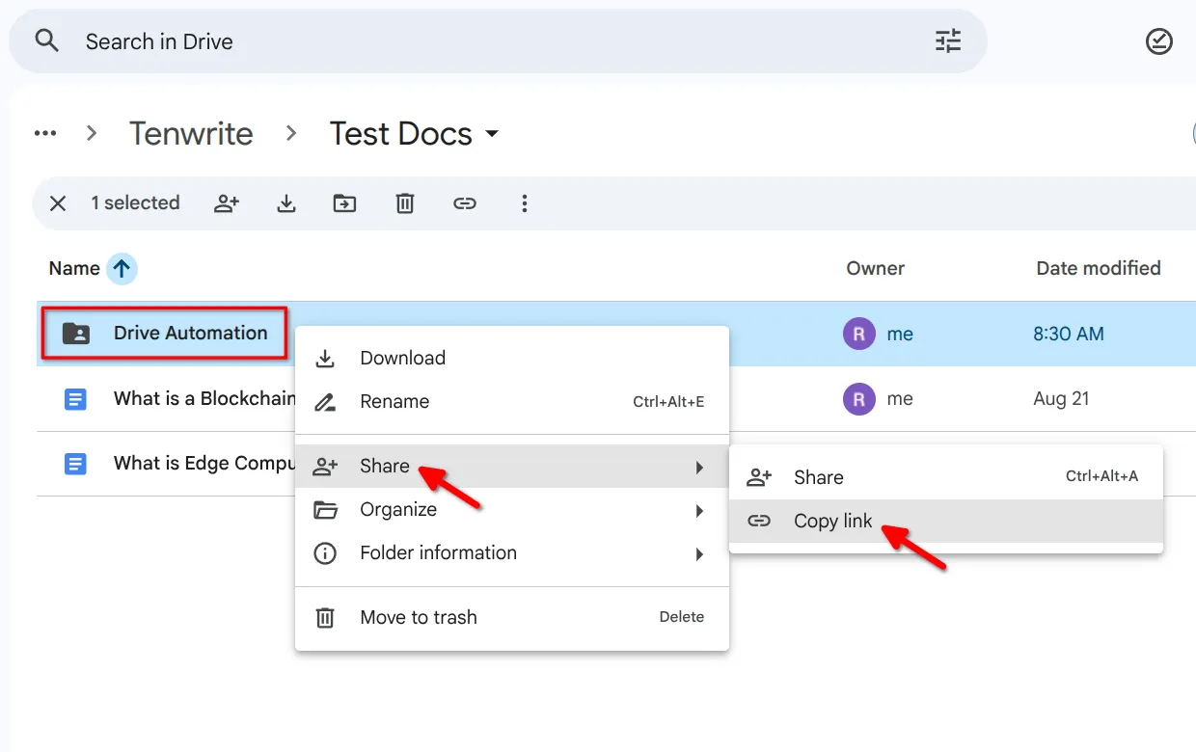This screenshot has height=752, width=1196.
Task: Click Move to trash in context menu
Action: point(419,617)
